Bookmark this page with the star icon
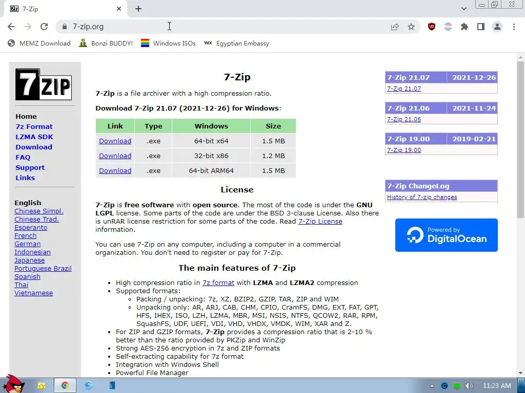This screenshot has height=393, width=525. tap(411, 27)
